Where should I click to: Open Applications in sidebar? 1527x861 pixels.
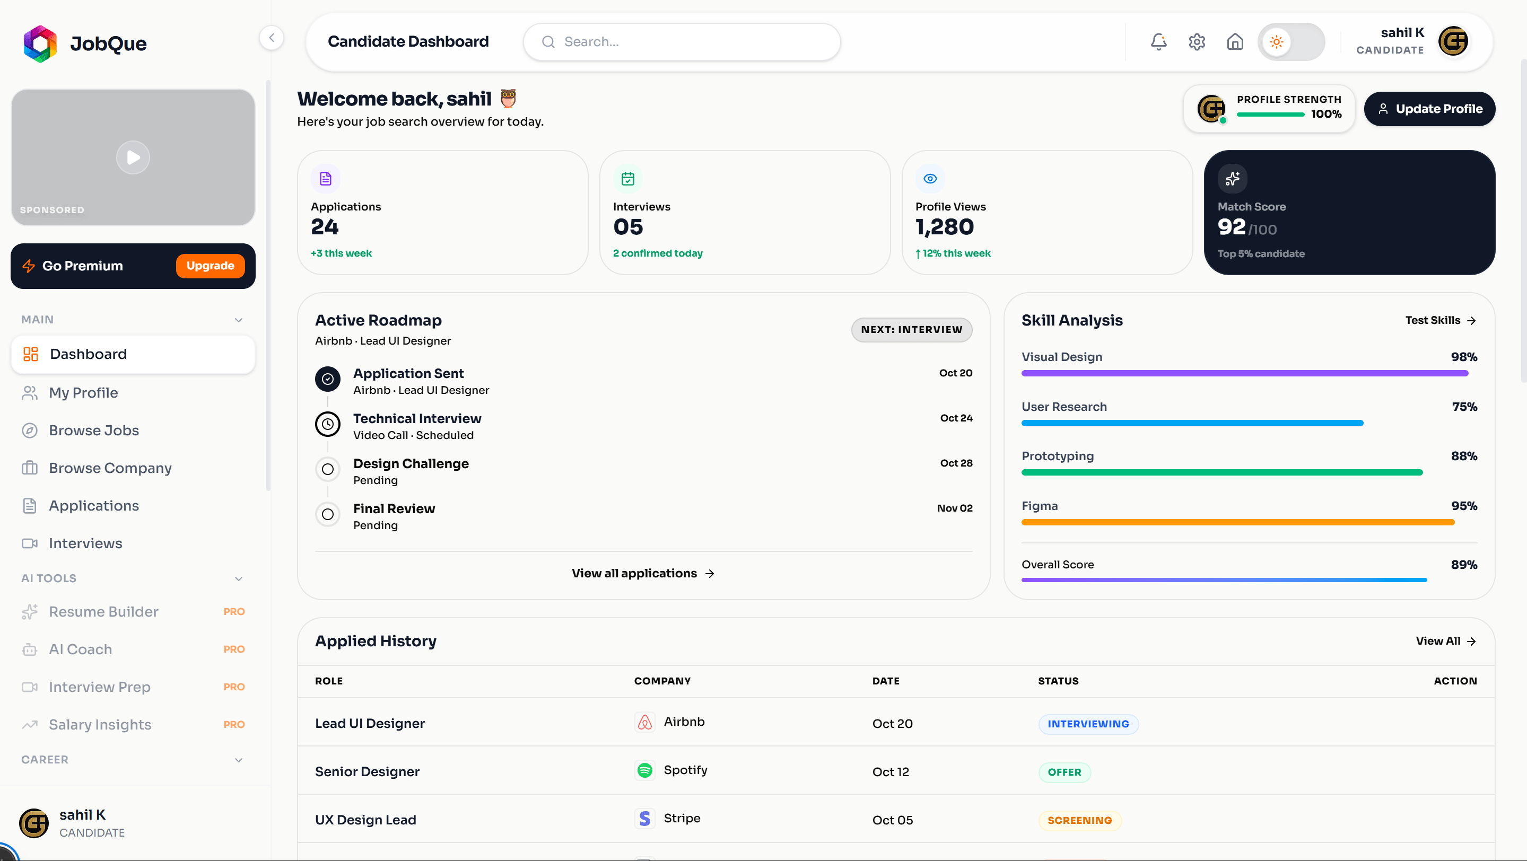(133, 505)
